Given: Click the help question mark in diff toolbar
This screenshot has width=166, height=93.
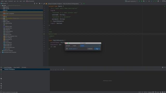Looking at the screenshot, I should [x=63, y=69].
